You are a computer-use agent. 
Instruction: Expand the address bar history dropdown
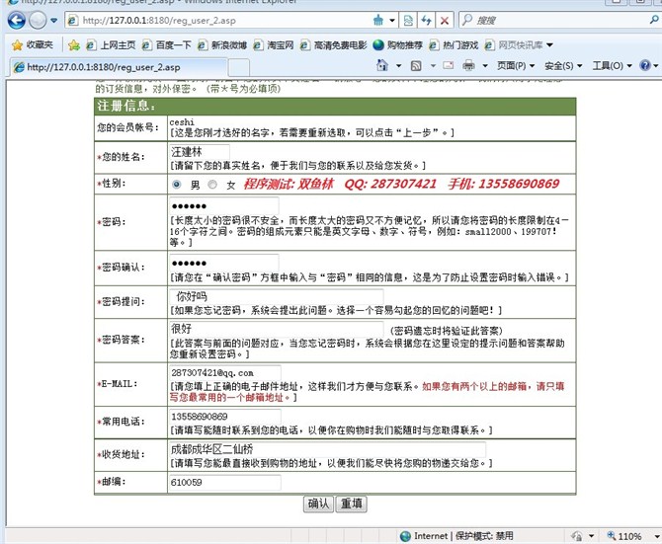(392, 21)
